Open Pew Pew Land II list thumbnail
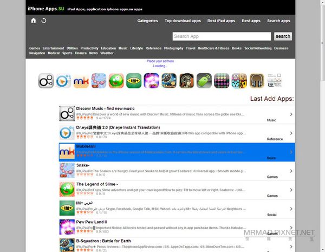 click(x=67, y=227)
